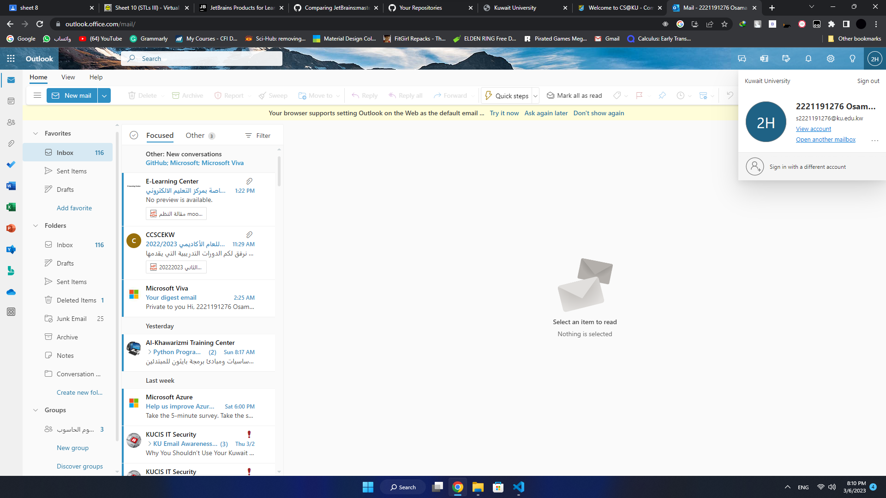Open OneDrive from the left rail
Viewport: 886px width, 498px height.
tap(11, 292)
